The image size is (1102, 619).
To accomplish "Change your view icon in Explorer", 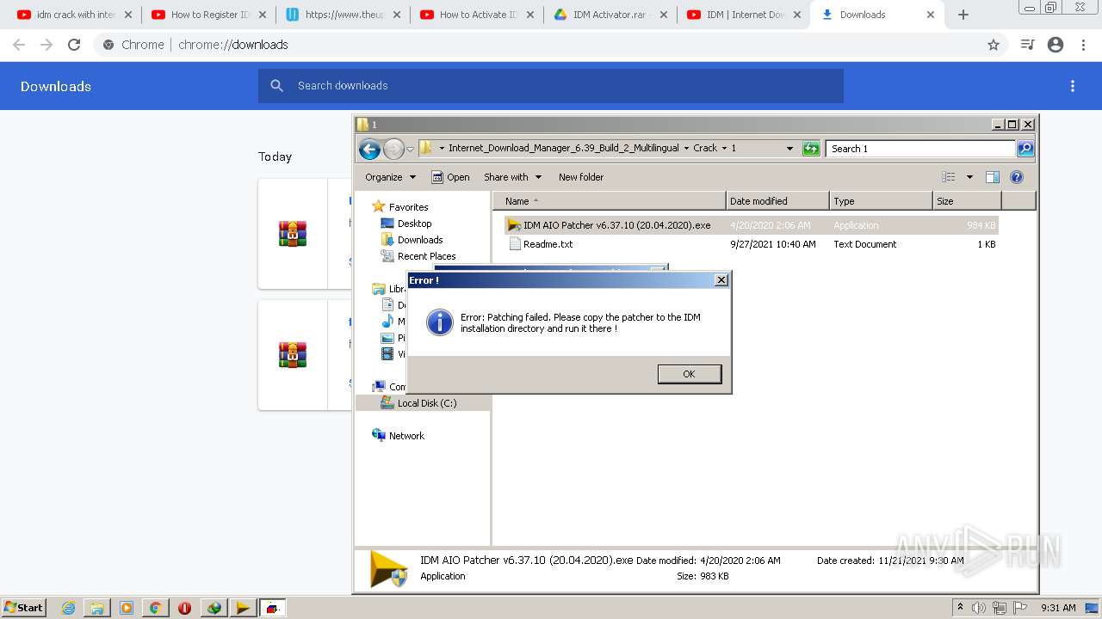I will (949, 177).
